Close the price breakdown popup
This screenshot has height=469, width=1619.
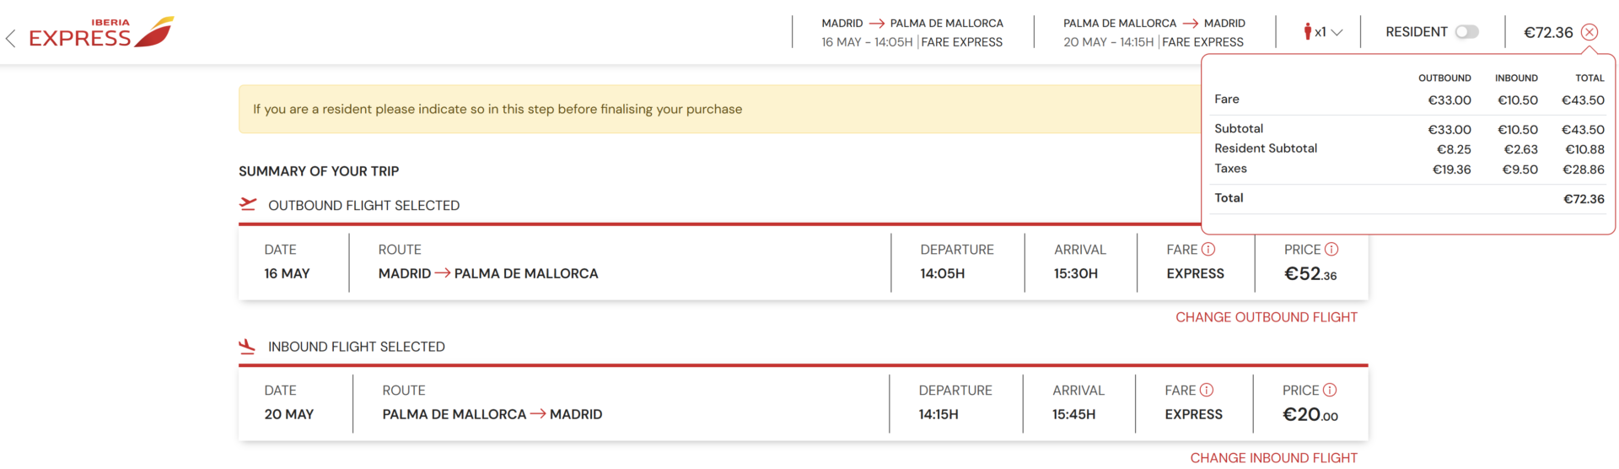tap(1589, 32)
